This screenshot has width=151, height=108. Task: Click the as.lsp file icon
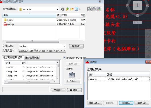point(5,24)
